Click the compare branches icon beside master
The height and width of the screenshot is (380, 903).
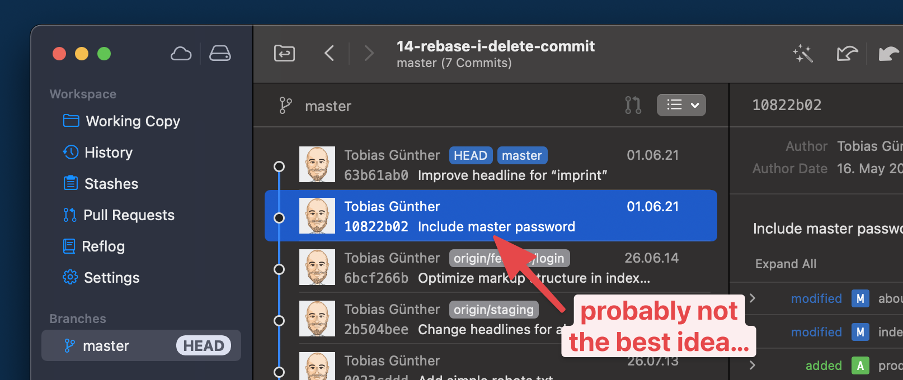pos(633,105)
